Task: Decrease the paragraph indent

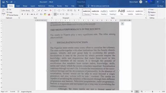Action: (x=68, y=10)
